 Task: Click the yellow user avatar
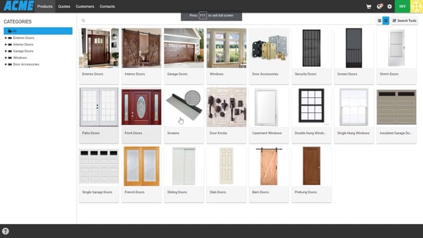(x=416, y=7)
